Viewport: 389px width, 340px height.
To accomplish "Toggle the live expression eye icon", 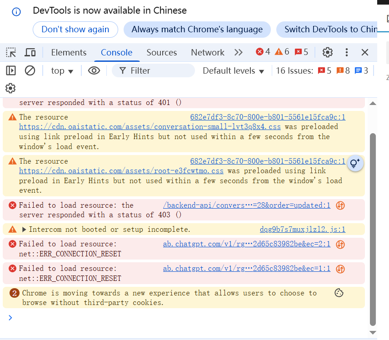I will [94, 70].
